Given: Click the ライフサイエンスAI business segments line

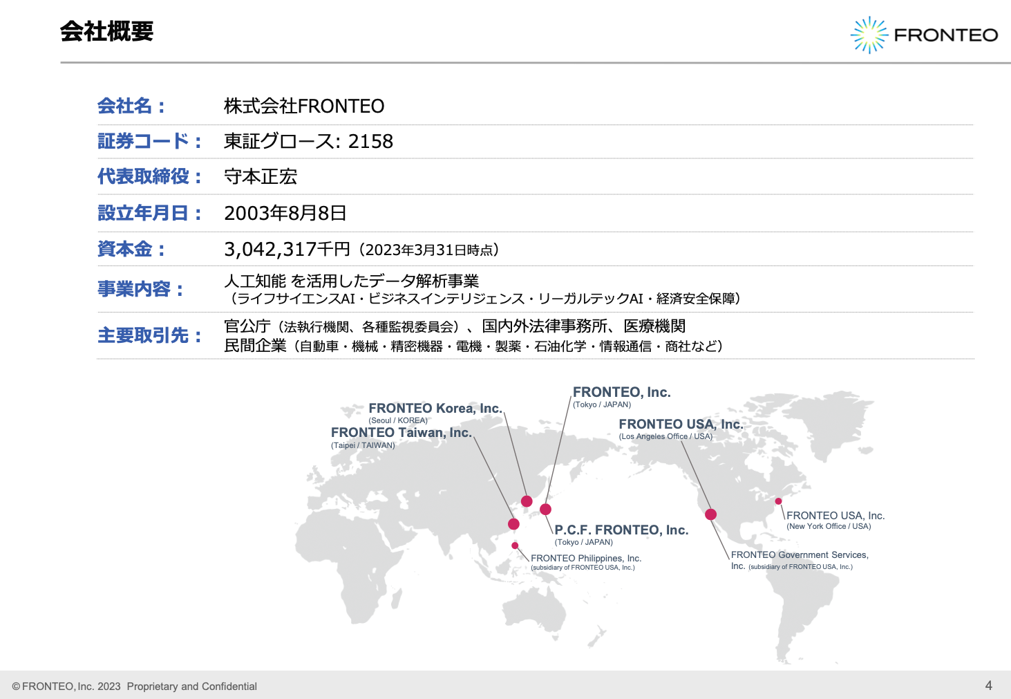Looking at the screenshot, I should point(485,299).
